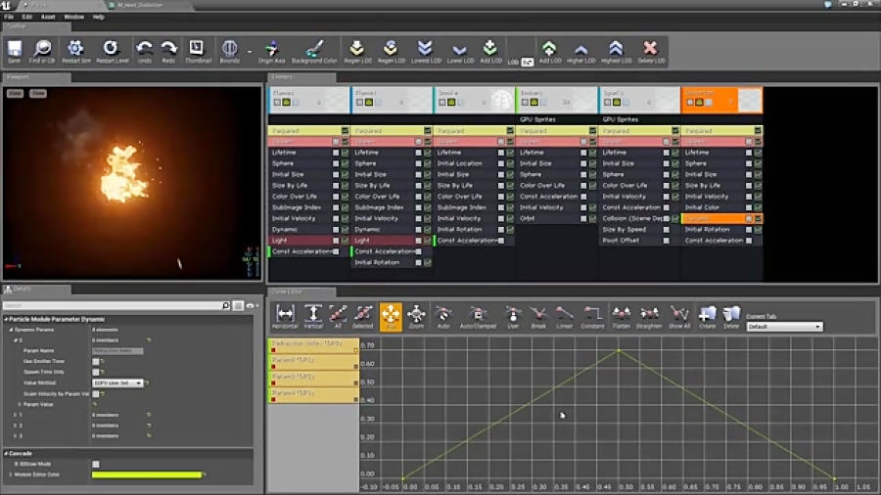Toggle the B 3DDraw Mode checkbox
This screenshot has height=495, width=881.
[x=95, y=464]
